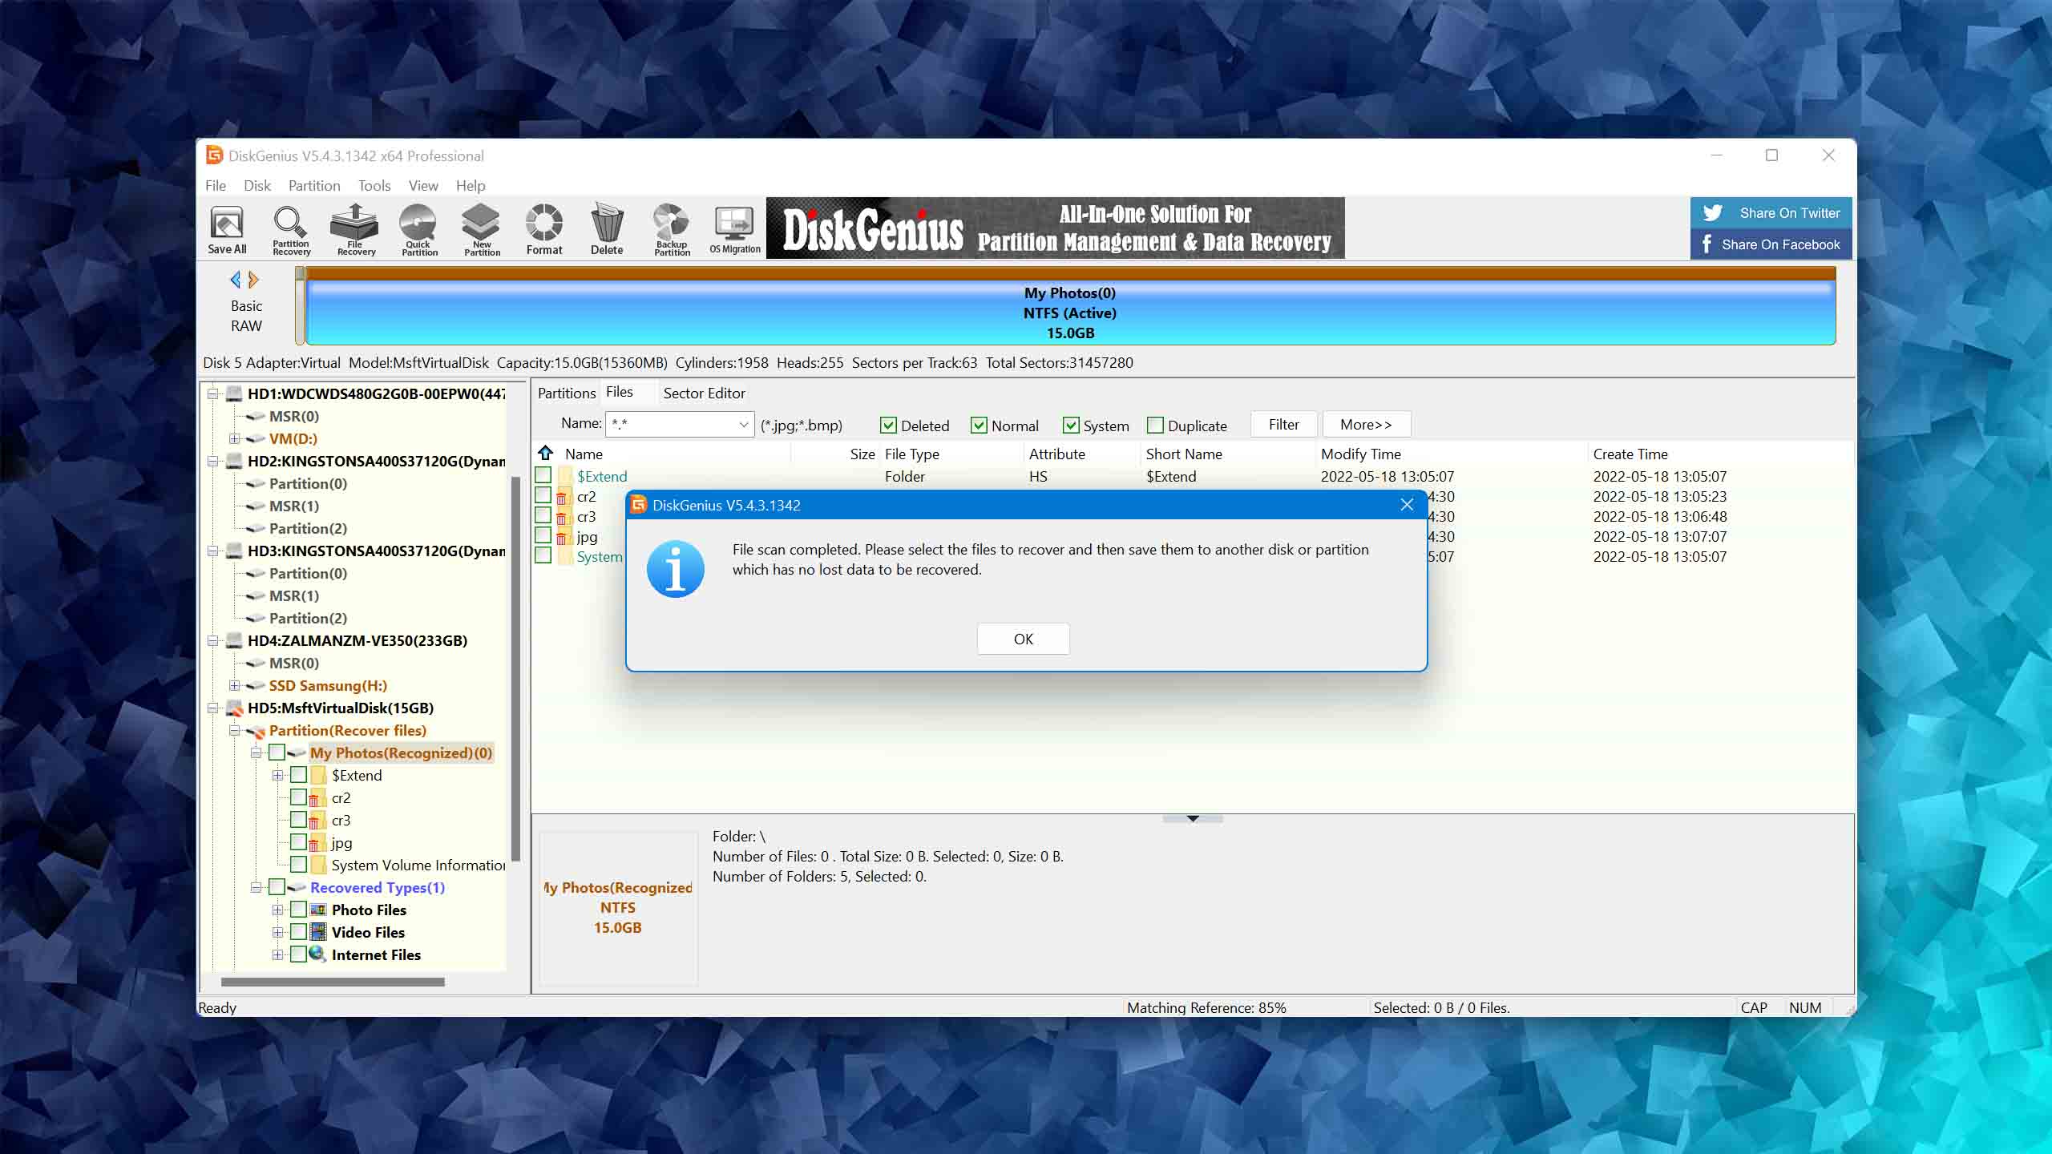Open the File menu
Image resolution: width=2052 pixels, height=1154 pixels.
pos(216,185)
